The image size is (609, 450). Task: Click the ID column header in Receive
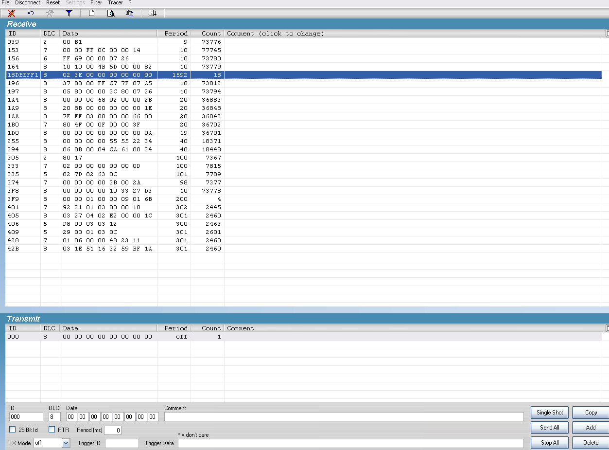coord(23,34)
